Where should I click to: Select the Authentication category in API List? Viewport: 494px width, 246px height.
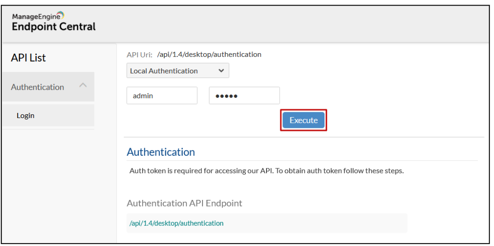click(x=48, y=87)
